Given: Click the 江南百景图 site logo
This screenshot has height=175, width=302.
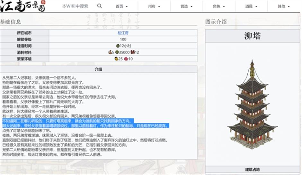Looking at the screenshot, I should point(23,6).
